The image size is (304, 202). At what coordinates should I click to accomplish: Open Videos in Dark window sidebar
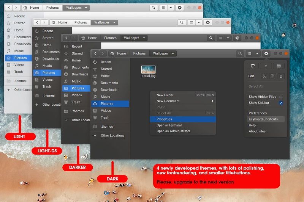[x=110, y=111]
